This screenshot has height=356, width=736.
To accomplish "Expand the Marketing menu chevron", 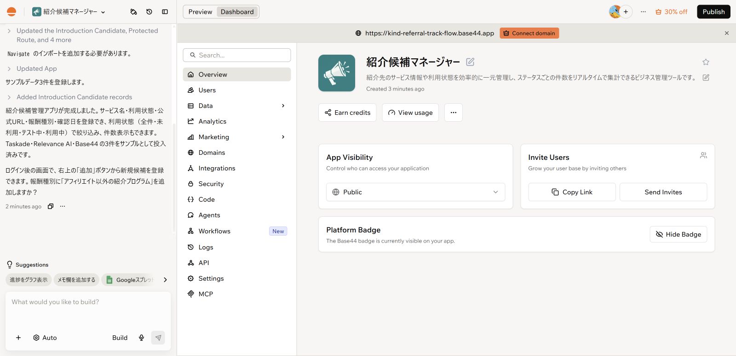I will click(283, 137).
